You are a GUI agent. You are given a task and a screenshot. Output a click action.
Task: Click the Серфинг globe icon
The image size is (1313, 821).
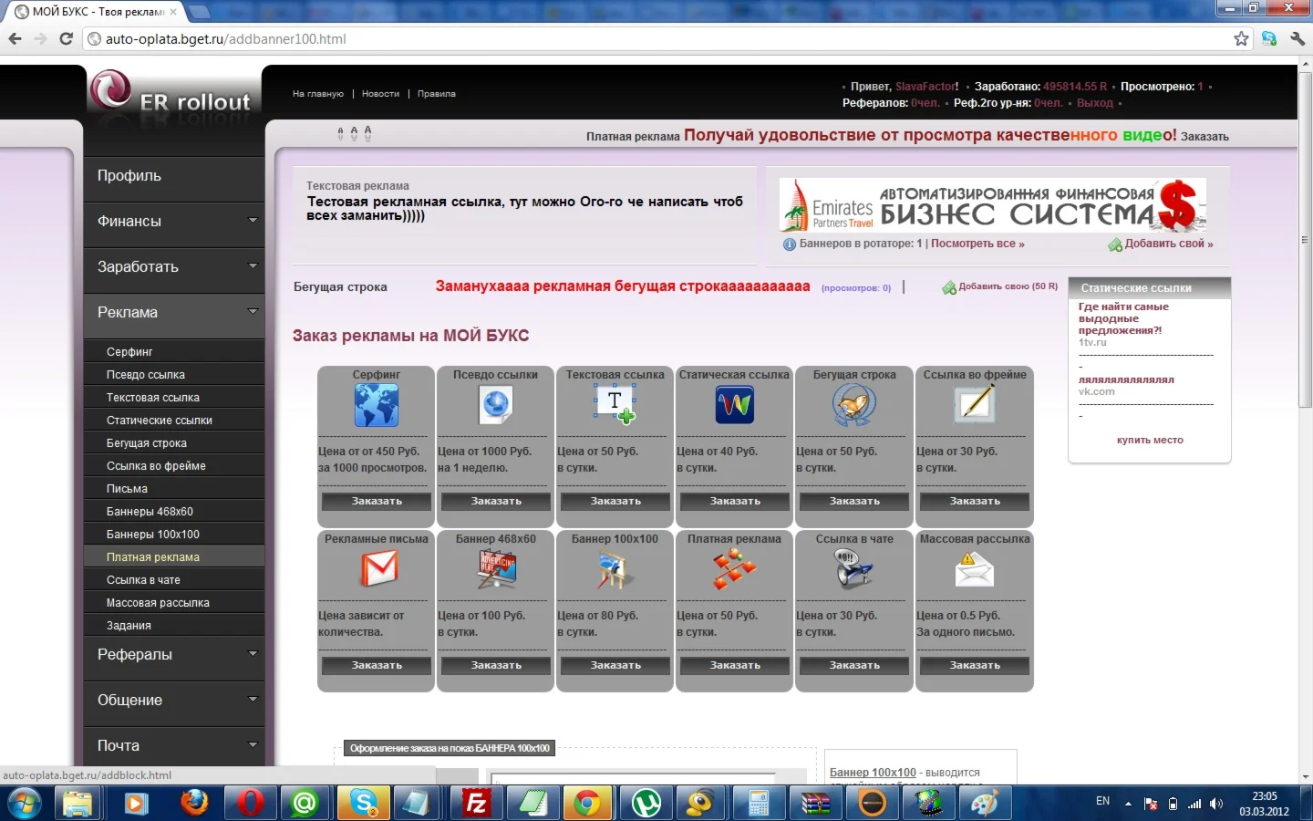tap(377, 405)
